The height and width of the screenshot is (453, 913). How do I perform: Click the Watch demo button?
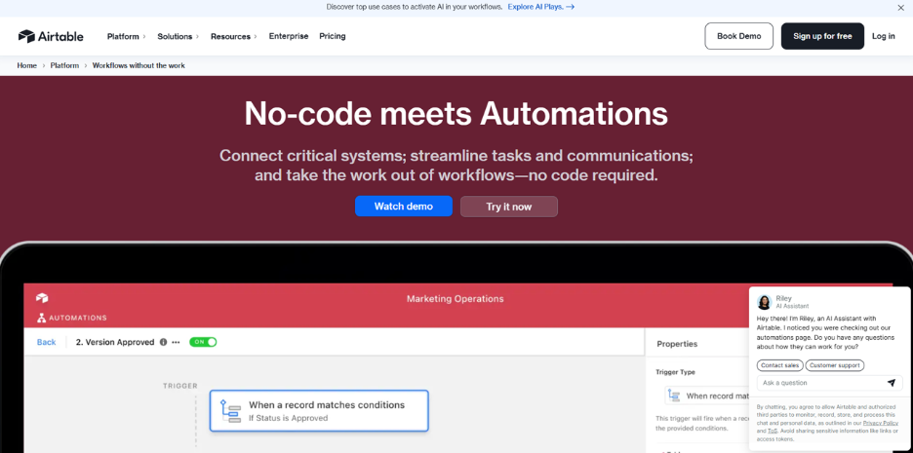pyautogui.click(x=404, y=207)
